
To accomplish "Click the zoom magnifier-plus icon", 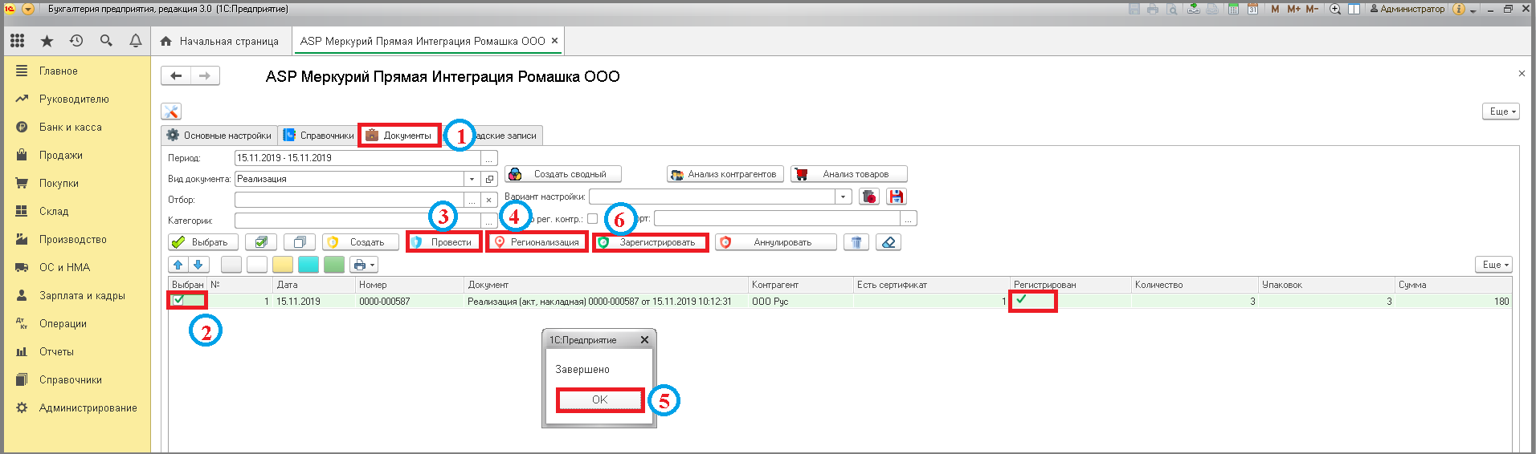I will [x=1335, y=9].
